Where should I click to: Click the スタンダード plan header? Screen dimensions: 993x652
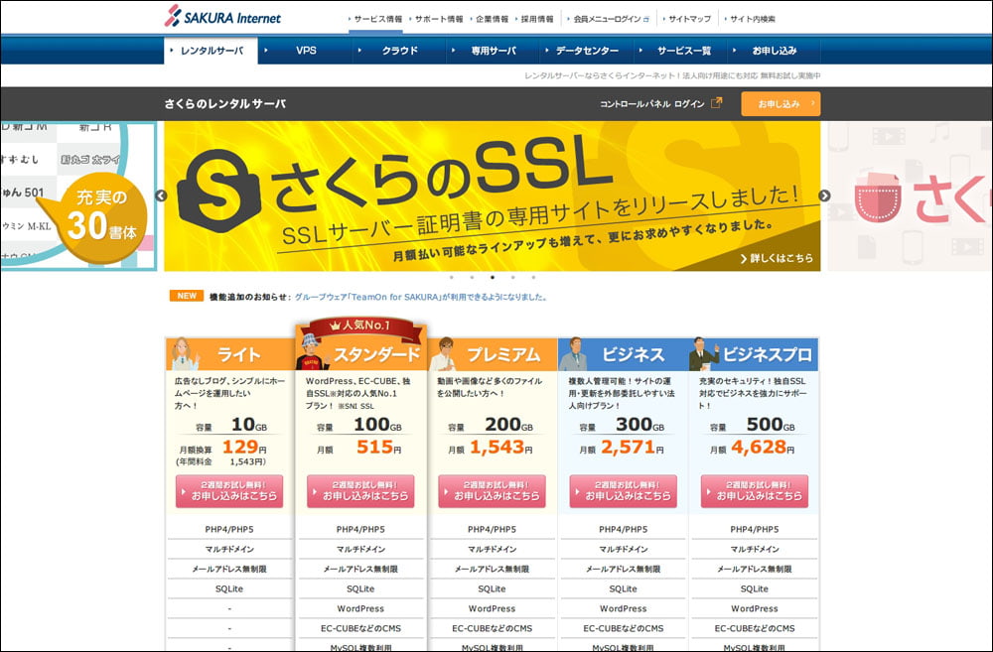click(361, 354)
